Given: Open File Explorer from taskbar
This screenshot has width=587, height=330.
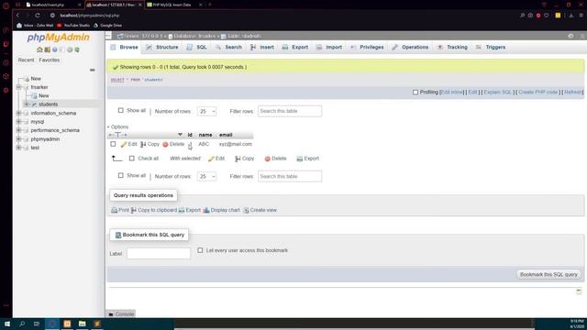Looking at the screenshot, I should [82, 324].
